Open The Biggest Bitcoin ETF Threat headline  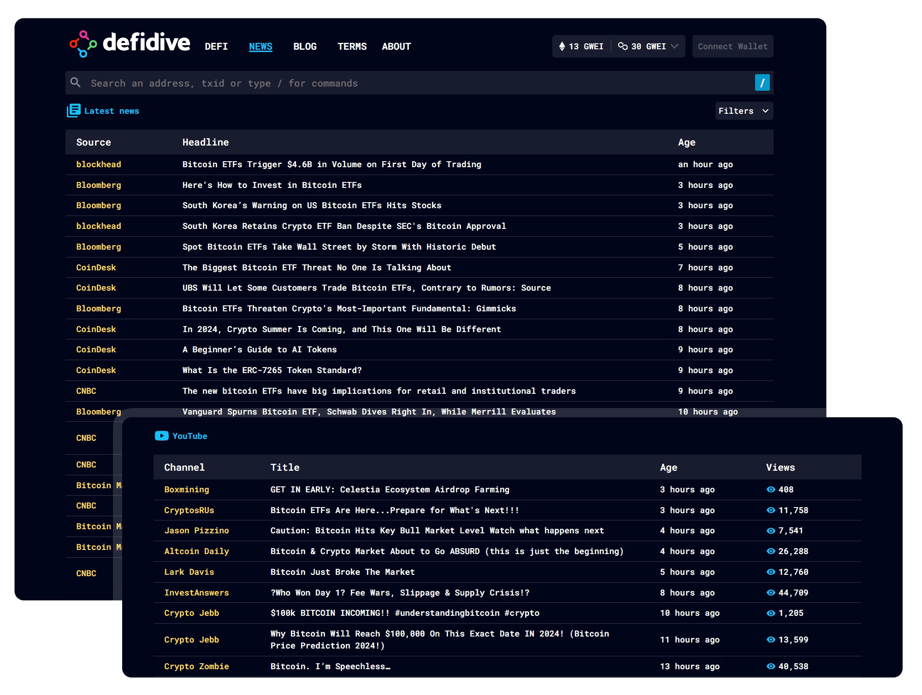(317, 268)
